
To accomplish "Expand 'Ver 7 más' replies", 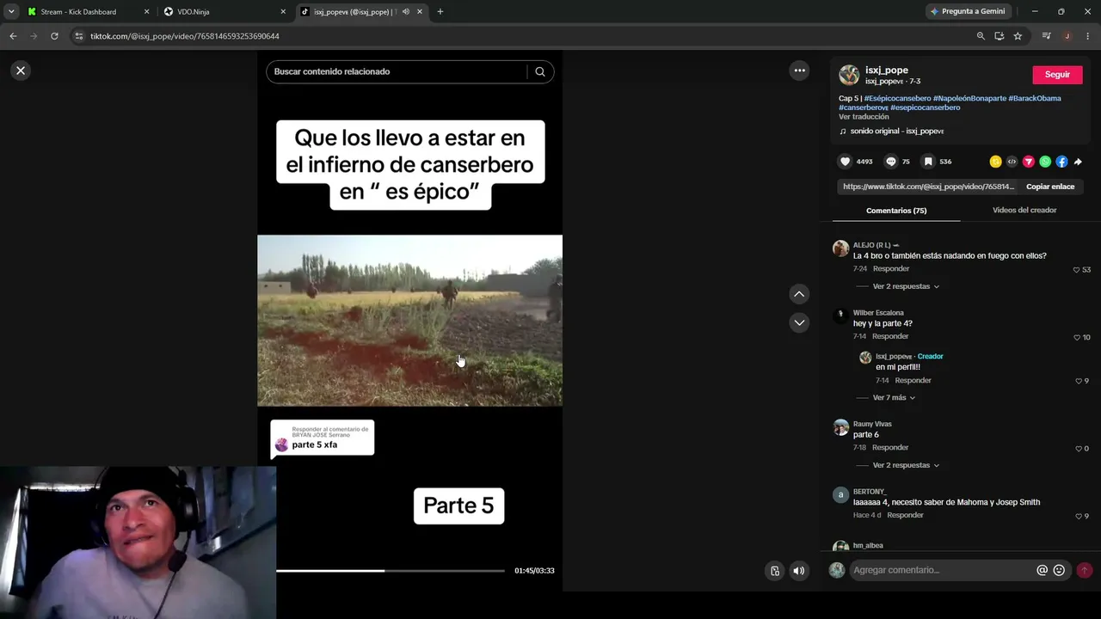I will coord(894,398).
